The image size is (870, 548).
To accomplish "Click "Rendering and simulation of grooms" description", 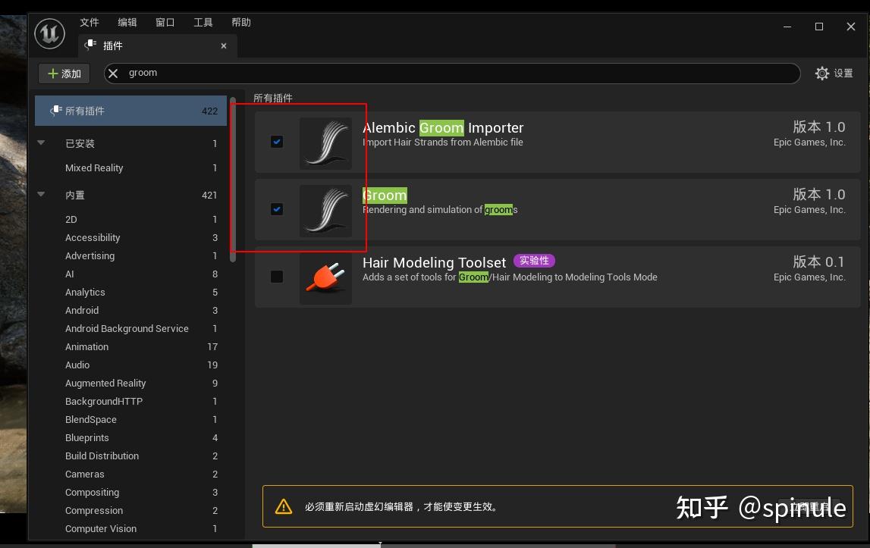I will pyautogui.click(x=440, y=210).
